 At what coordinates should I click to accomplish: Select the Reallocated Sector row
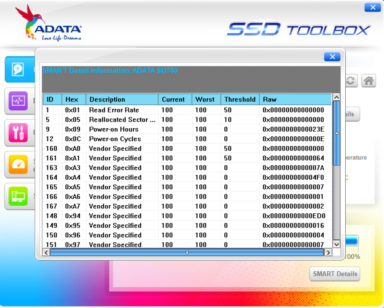click(x=186, y=120)
